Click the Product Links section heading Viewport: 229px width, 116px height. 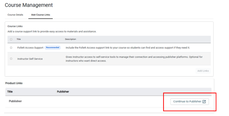tap(14, 83)
